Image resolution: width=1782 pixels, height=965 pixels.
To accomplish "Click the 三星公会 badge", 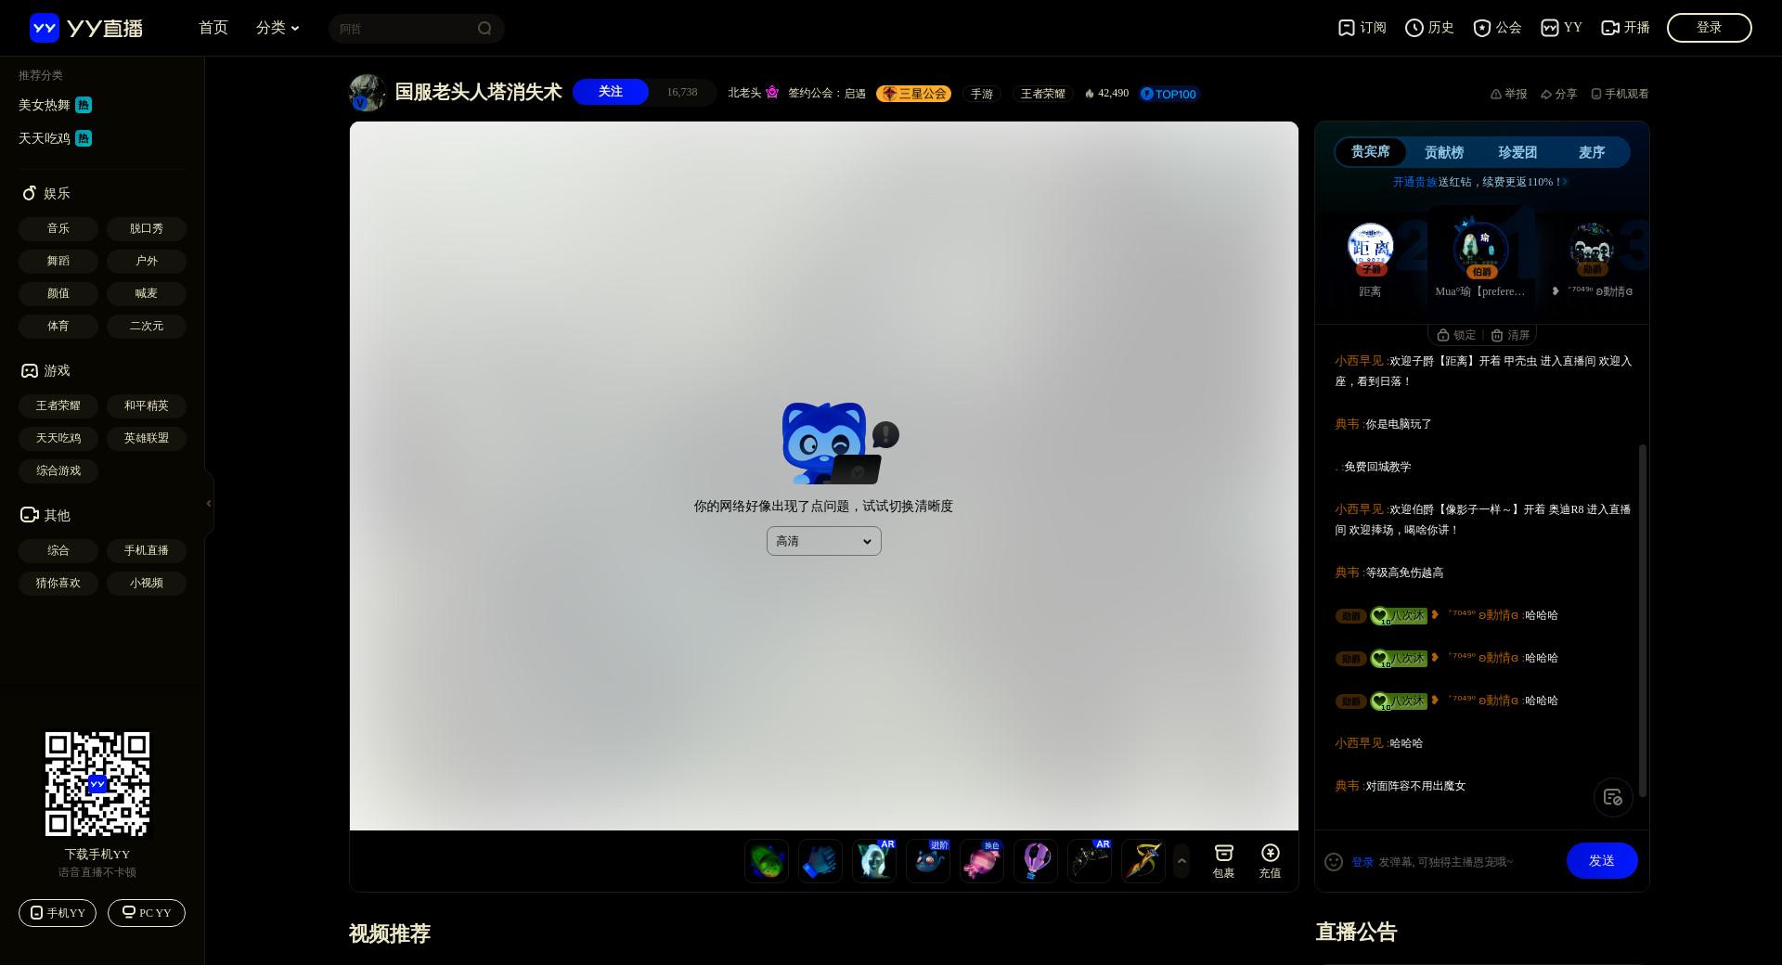I will click(913, 94).
